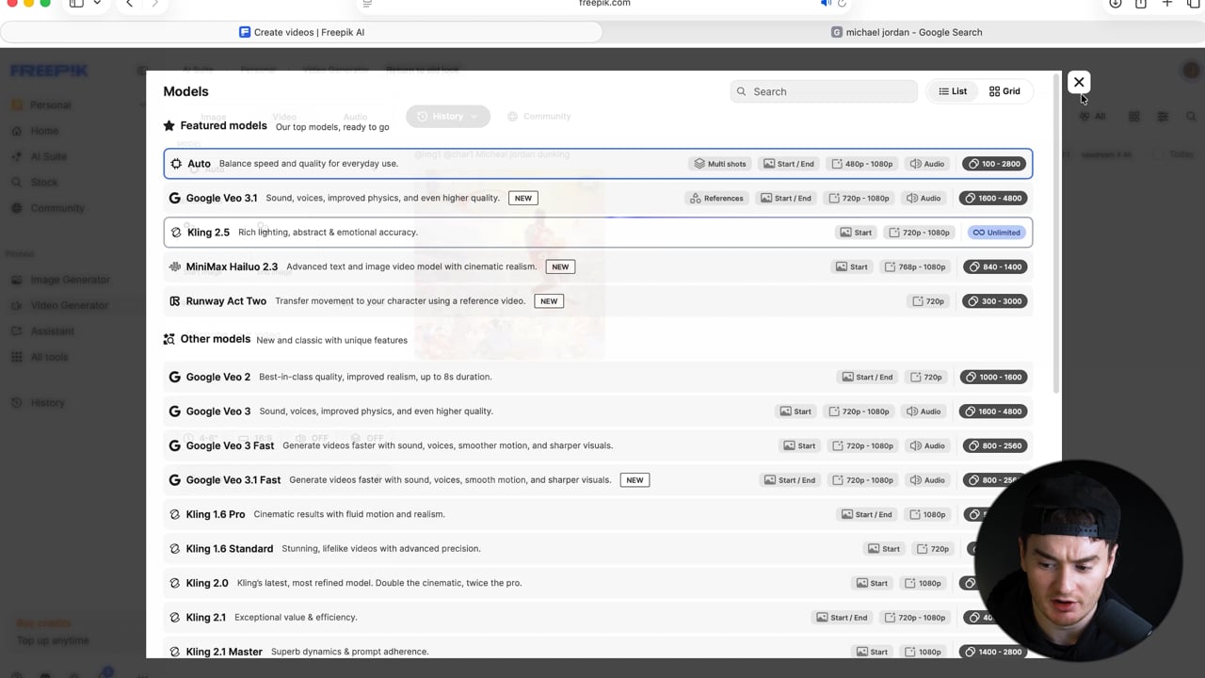Click 1600 - 4800 badge on Veo 3.1 row

click(993, 198)
